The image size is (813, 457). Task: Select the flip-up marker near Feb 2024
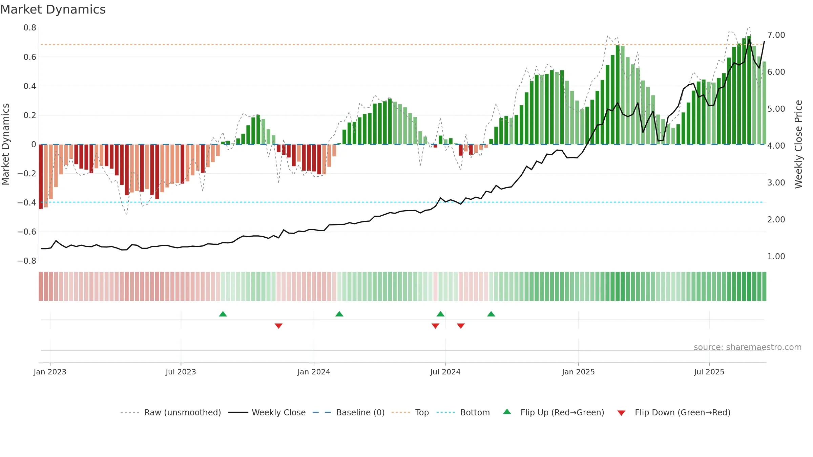pos(339,314)
